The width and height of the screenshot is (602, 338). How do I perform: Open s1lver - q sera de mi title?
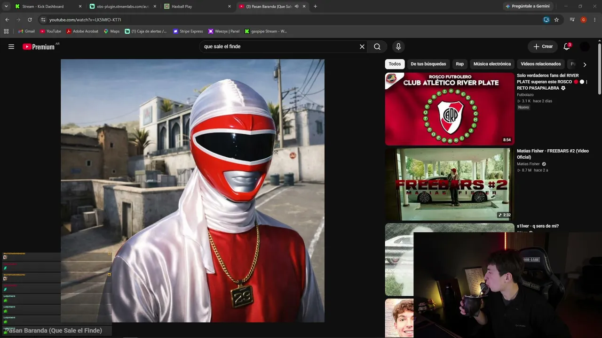point(538,226)
